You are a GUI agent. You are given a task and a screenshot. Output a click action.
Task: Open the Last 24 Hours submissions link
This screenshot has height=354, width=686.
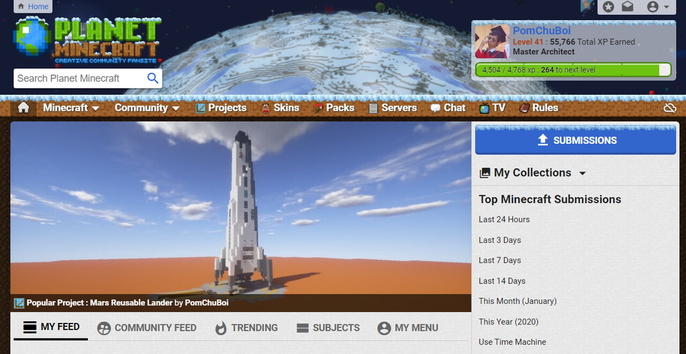click(x=504, y=219)
